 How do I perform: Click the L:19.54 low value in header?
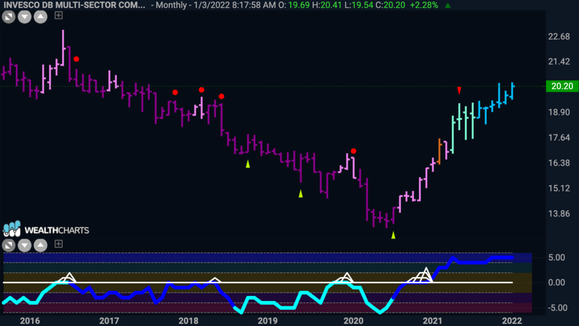pos(358,5)
